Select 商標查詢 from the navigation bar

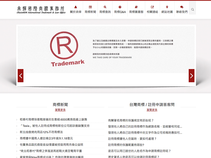[x=105, y=11]
